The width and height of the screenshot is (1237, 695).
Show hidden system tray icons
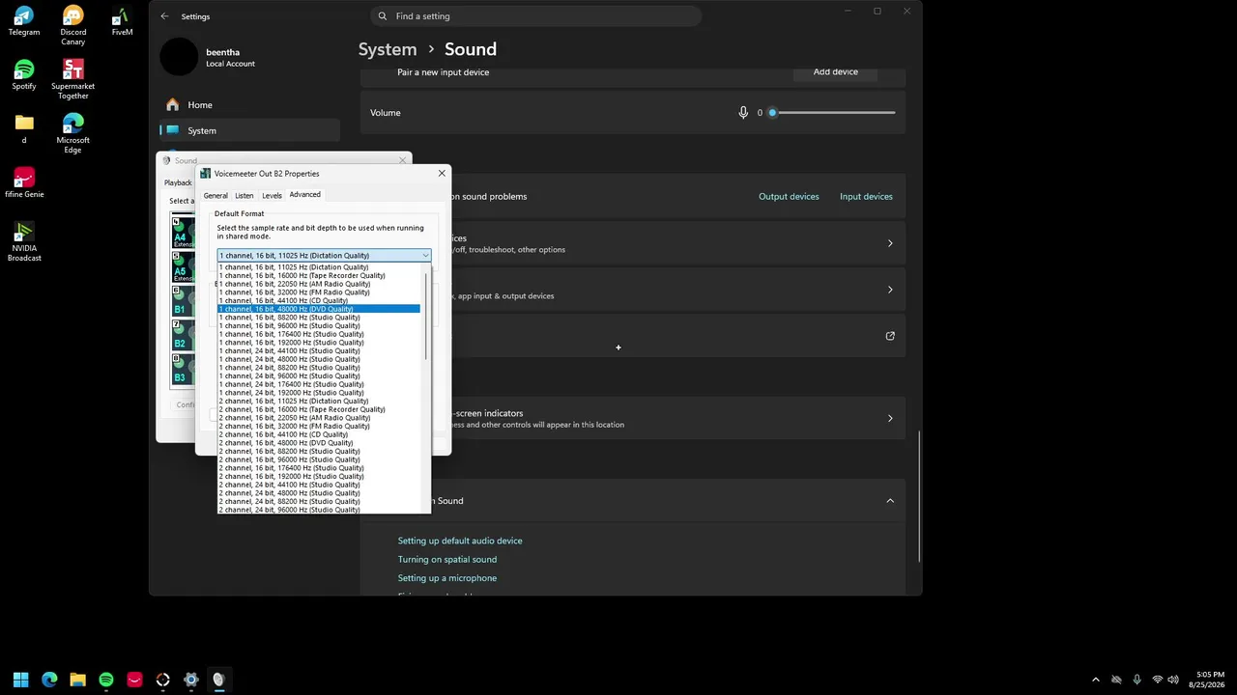[1095, 680]
